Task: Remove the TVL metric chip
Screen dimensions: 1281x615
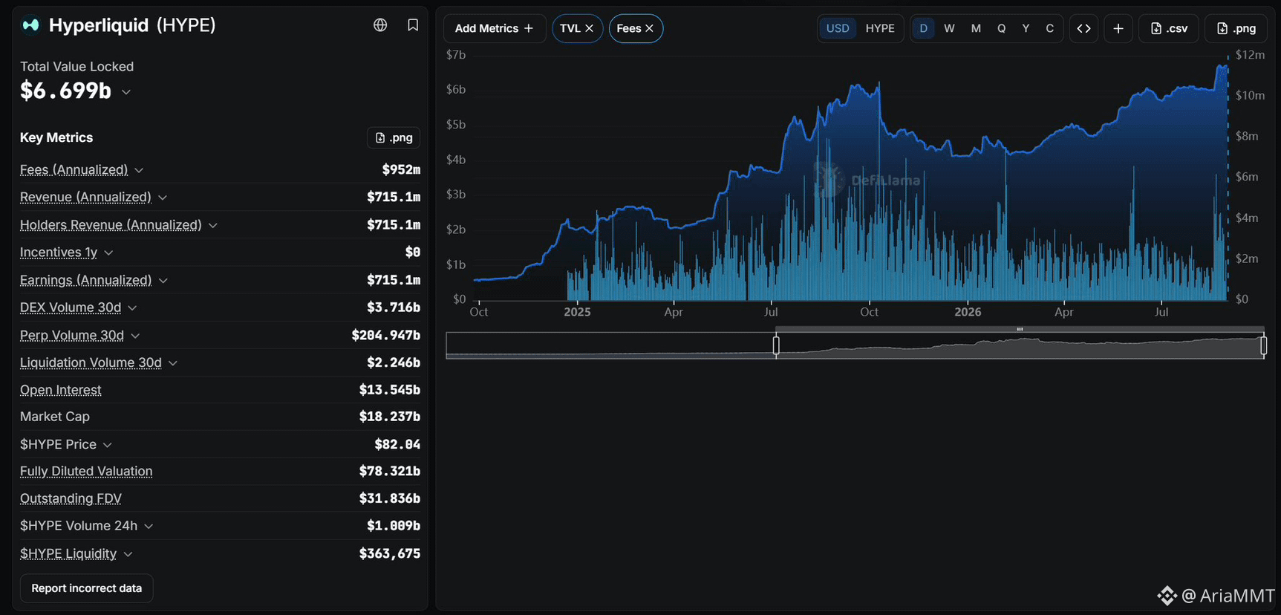Action: click(589, 28)
